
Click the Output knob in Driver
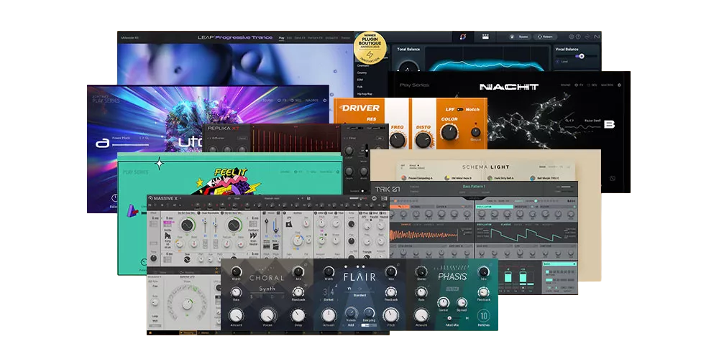(476, 132)
